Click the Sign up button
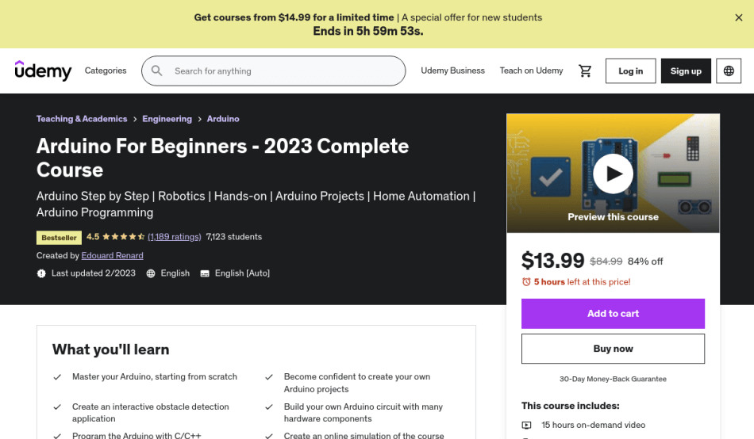 (x=686, y=71)
